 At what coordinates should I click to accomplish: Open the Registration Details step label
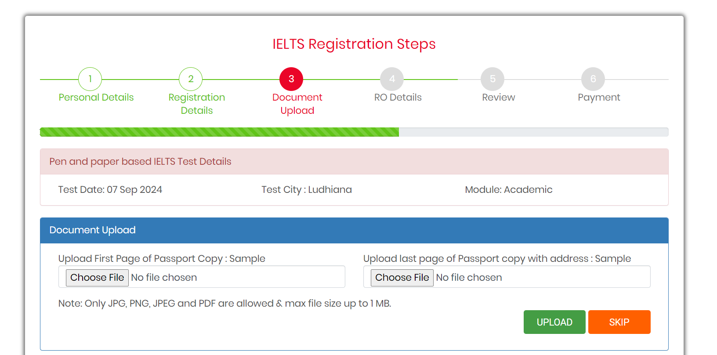pyautogui.click(x=197, y=104)
